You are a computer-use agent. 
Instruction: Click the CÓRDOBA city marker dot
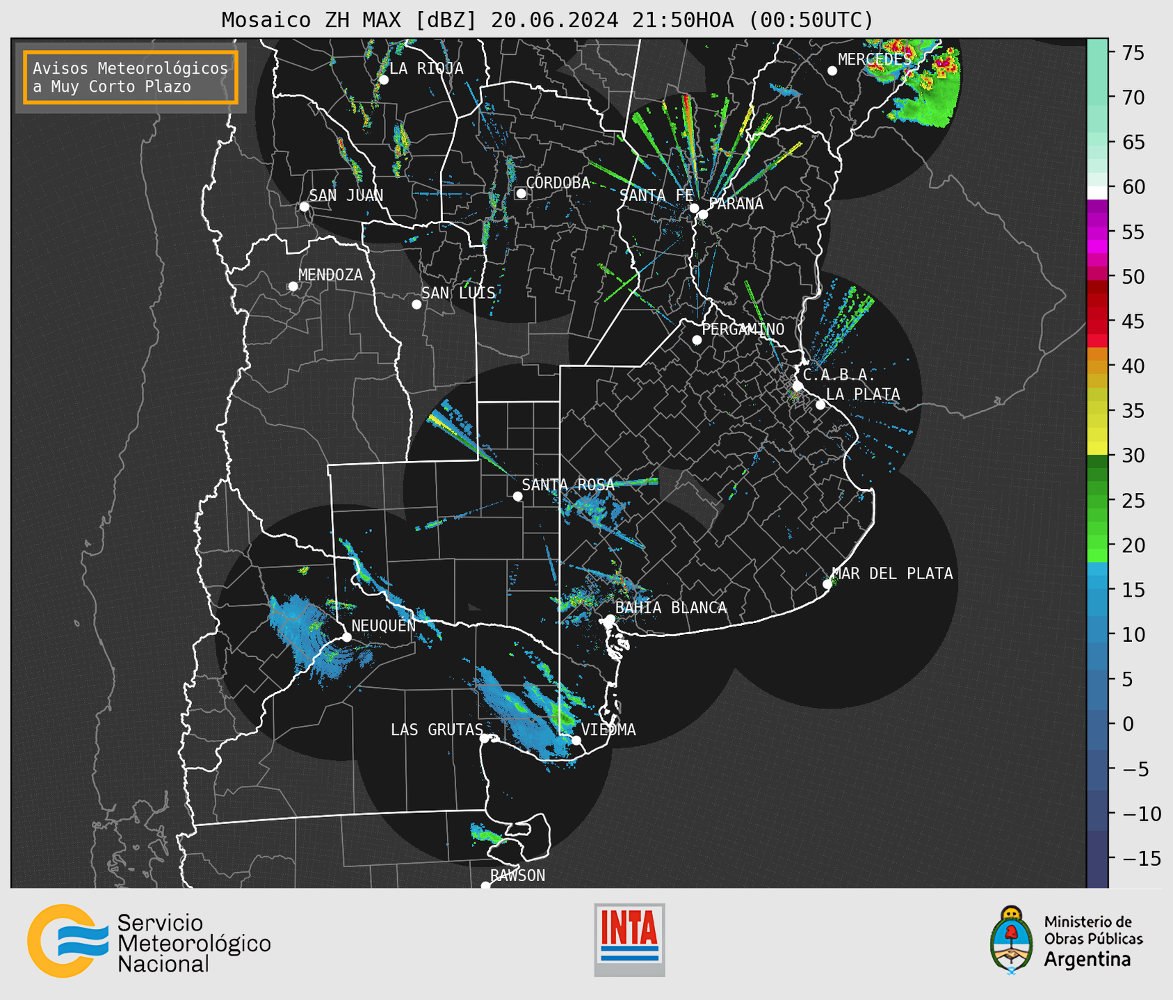point(521,193)
